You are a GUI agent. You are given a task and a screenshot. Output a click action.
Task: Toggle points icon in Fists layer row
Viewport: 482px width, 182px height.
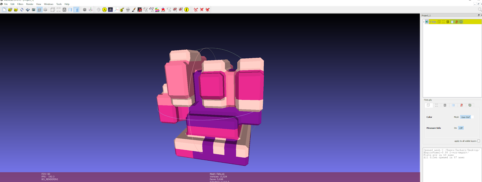[443, 22]
